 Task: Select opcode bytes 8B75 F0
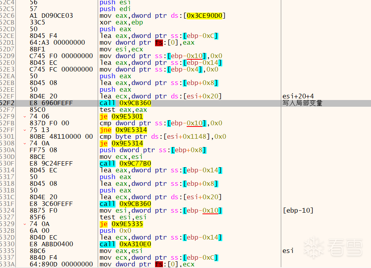43,211
